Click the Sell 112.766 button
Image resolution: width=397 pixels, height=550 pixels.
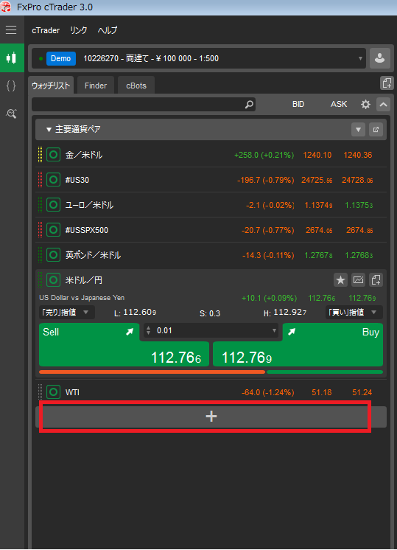point(124,345)
